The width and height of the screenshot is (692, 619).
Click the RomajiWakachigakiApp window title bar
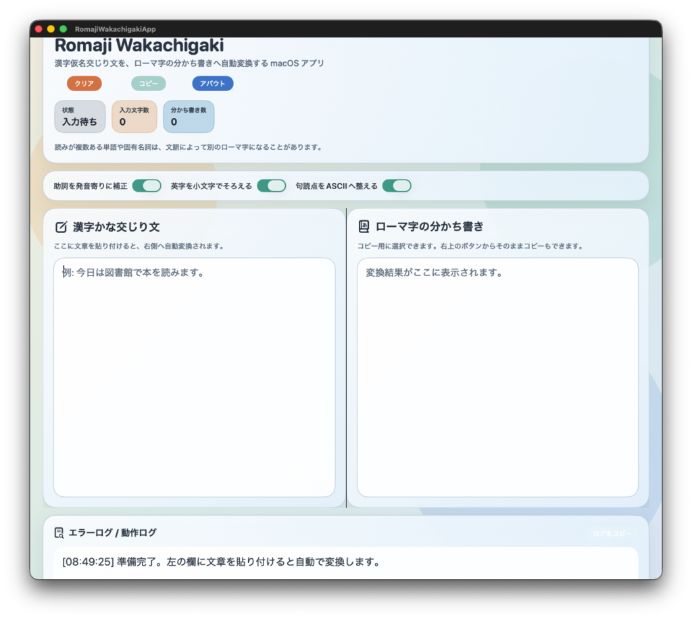(x=346, y=29)
